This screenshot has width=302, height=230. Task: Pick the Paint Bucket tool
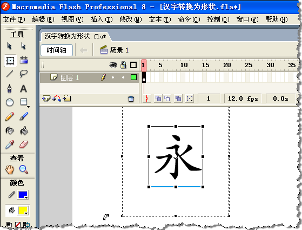[24, 130]
